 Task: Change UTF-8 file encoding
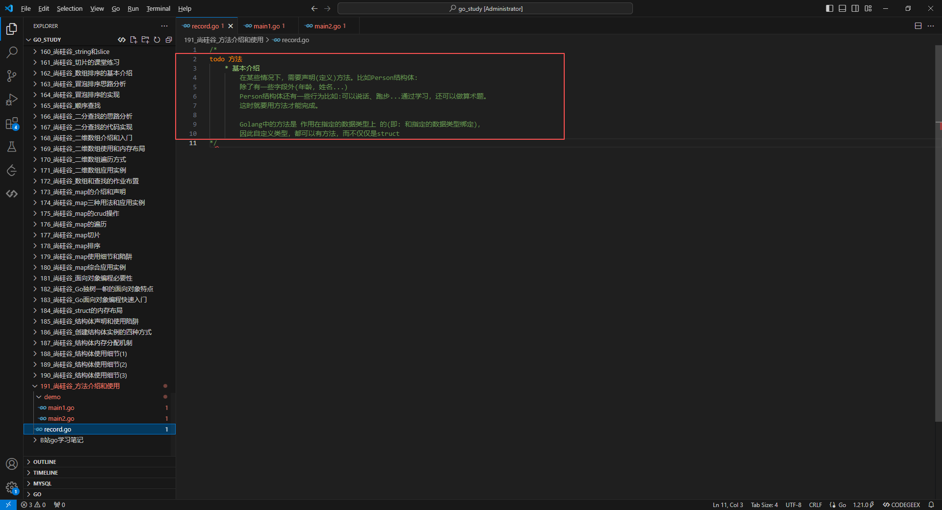coord(793,505)
